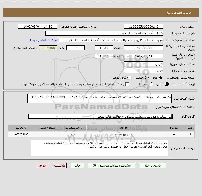Click the 'بازگشت' back button

[x=60, y=165]
